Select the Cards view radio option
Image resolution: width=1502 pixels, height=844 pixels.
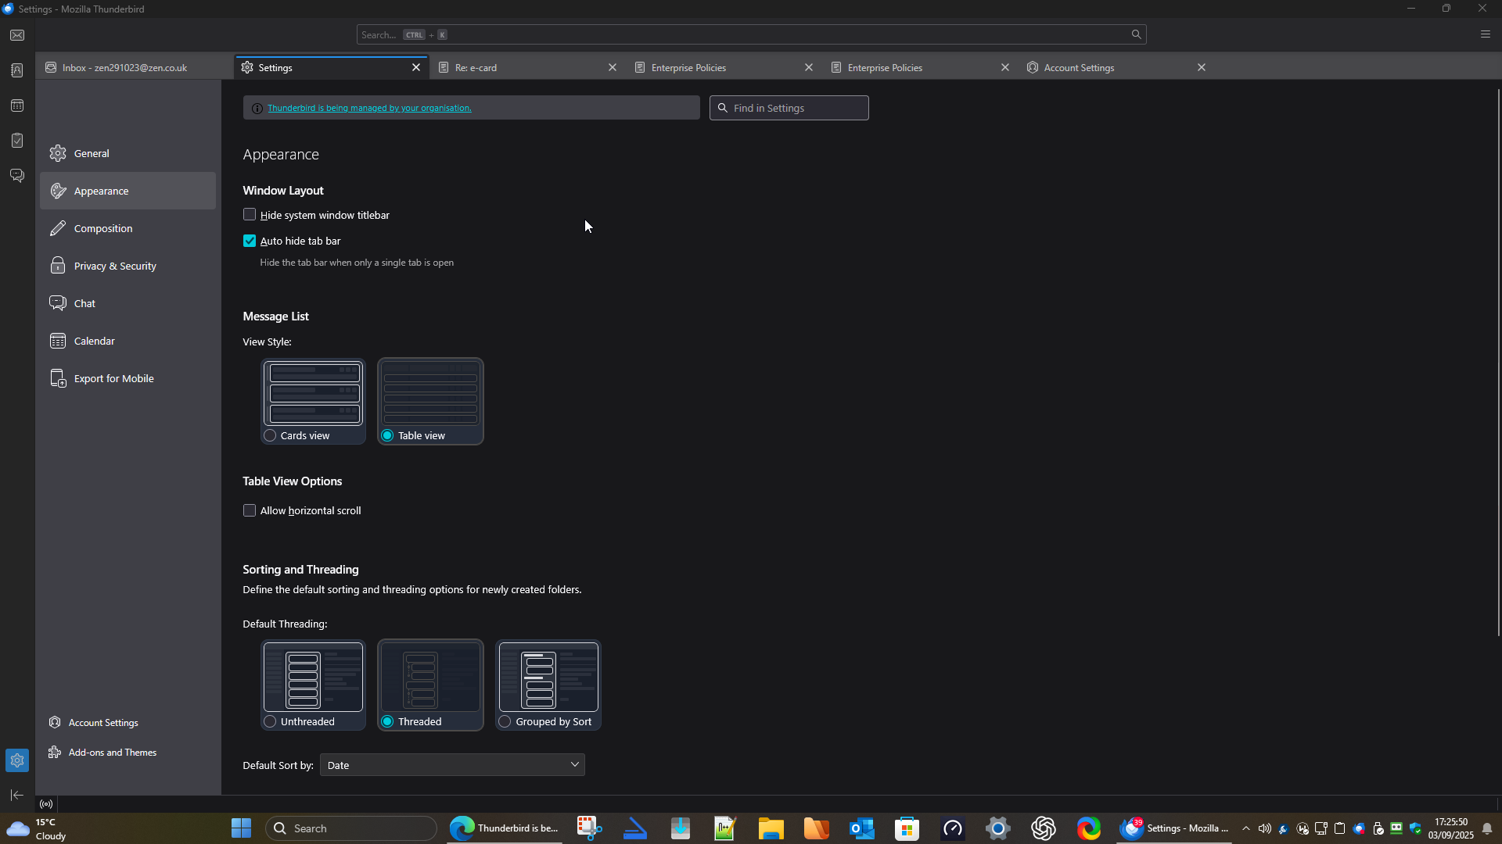point(271,436)
